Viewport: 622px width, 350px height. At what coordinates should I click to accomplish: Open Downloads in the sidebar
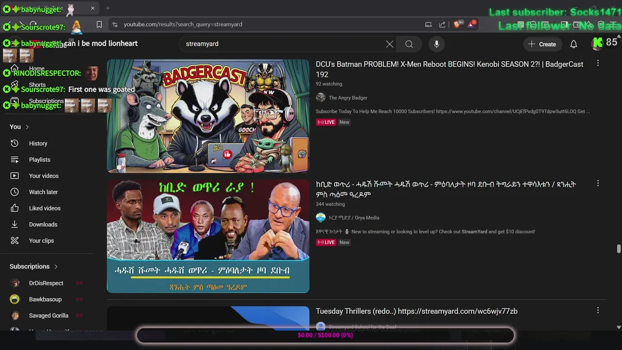pos(43,225)
